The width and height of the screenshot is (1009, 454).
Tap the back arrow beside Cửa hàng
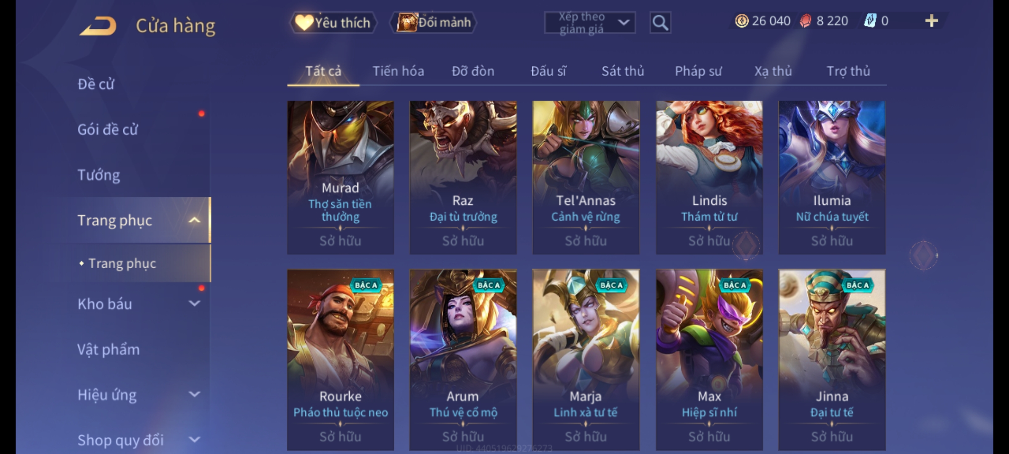(x=98, y=26)
